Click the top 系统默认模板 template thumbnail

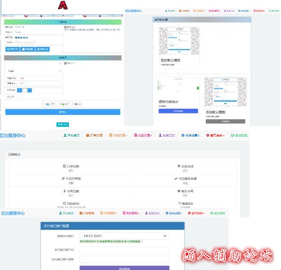pos(179,40)
